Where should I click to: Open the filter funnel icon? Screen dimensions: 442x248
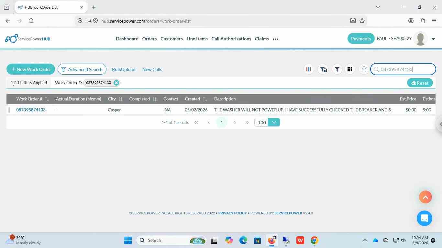[x=337, y=69]
